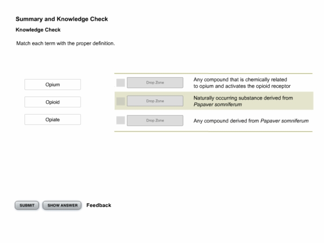Screen dimensions: 324x243
Task: Select the Opium term box
Action: (52, 85)
